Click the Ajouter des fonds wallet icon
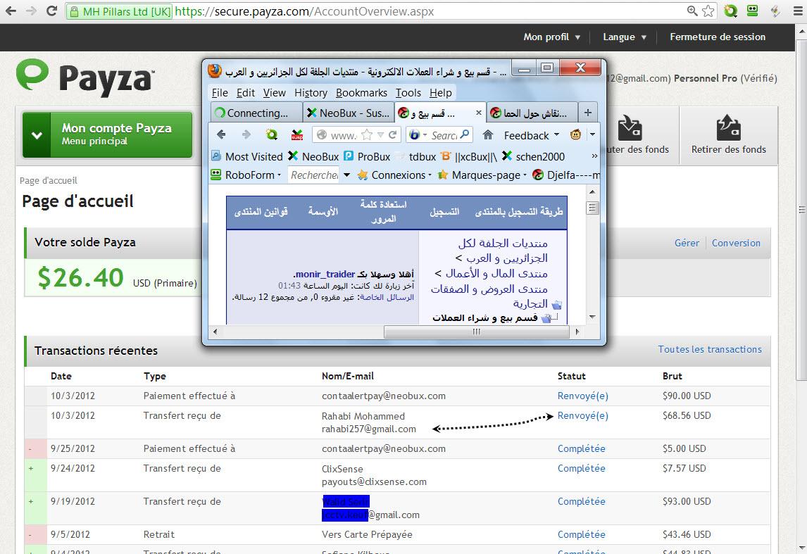This screenshot has width=807, height=554. click(630, 128)
